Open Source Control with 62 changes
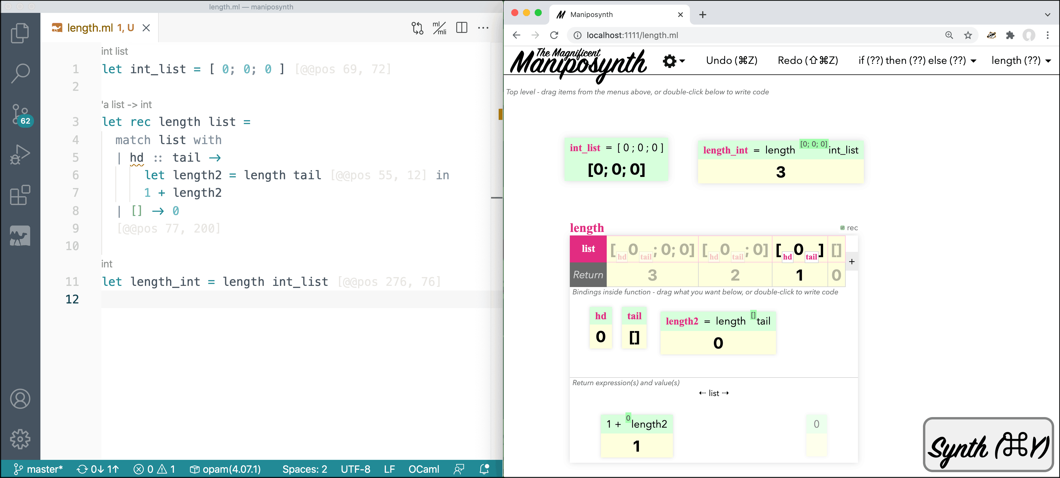 click(20, 115)
